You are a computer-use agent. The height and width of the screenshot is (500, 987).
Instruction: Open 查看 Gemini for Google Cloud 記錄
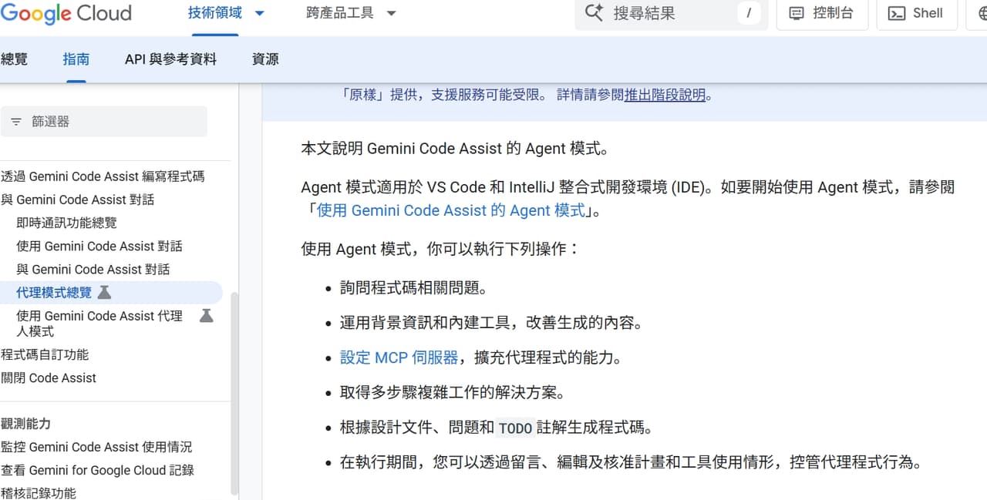click(97, 470)
